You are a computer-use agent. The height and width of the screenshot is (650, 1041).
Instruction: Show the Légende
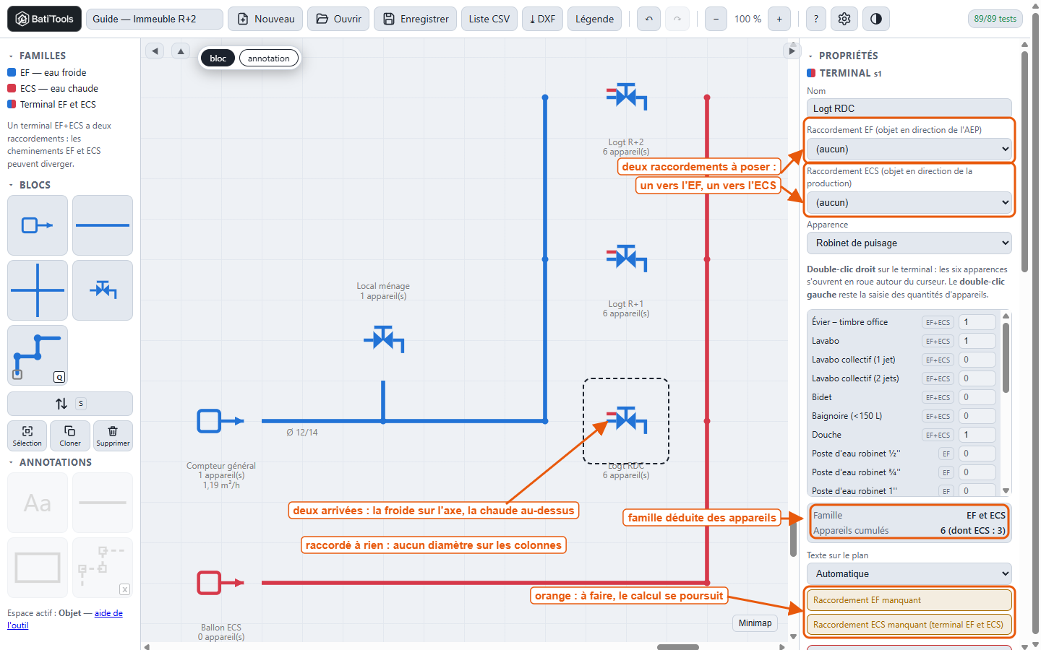pos(595,19)
